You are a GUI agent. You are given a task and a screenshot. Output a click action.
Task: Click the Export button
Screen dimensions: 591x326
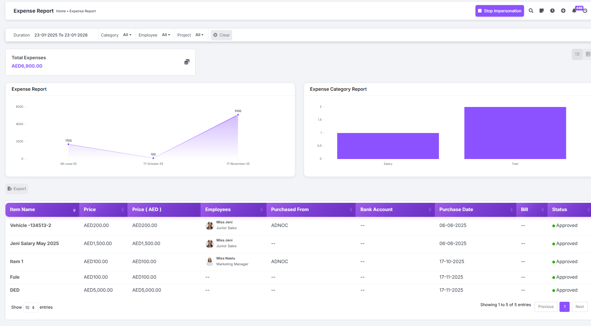17,189
